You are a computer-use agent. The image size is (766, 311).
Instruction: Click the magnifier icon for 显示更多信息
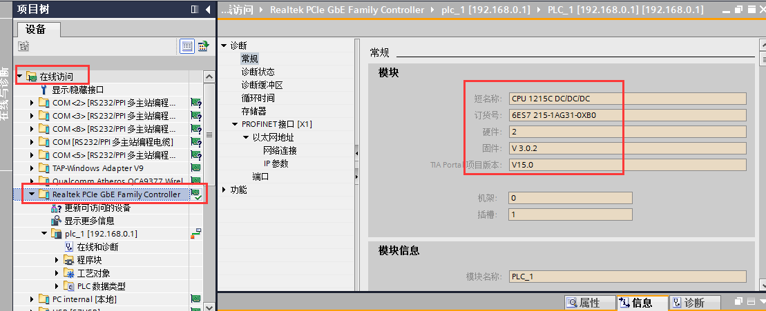pyautogui.click(x=56, y=221)
